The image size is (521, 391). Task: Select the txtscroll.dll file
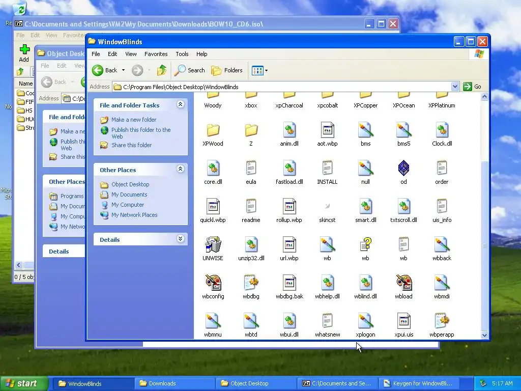(403, 207)
